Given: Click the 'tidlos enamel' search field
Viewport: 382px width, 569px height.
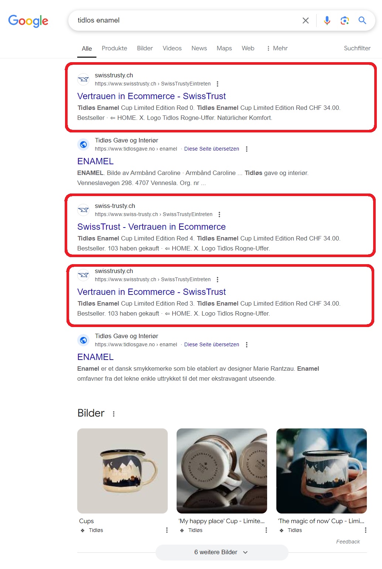Looking at the screenshot, I should [x=185, y=20].
